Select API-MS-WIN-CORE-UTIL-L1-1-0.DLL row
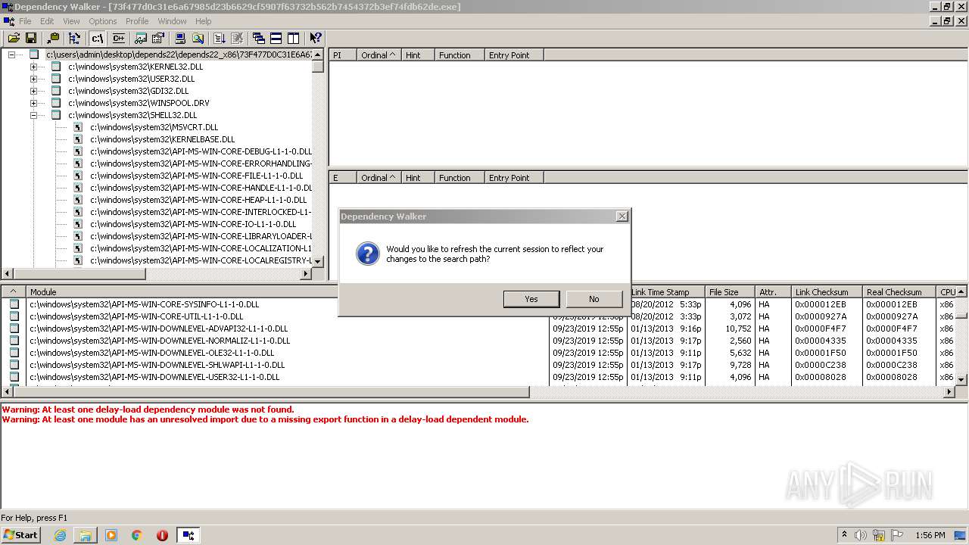The width and height of the screenshot is (969, 545). [x=136, y=316]
